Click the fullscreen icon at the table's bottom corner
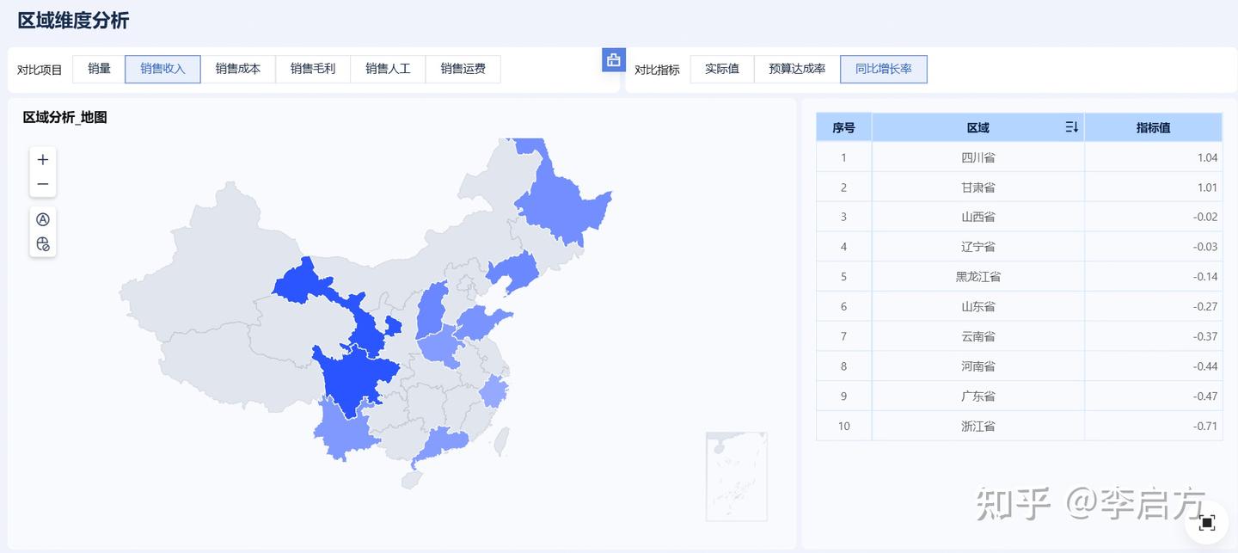Screen dimensions: 1238x553 pyautogui.click(x=1207, y=521)
